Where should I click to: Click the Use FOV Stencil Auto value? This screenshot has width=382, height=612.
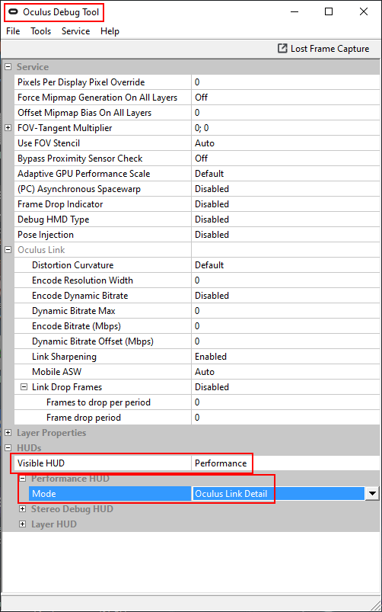(x=285, y=143)
